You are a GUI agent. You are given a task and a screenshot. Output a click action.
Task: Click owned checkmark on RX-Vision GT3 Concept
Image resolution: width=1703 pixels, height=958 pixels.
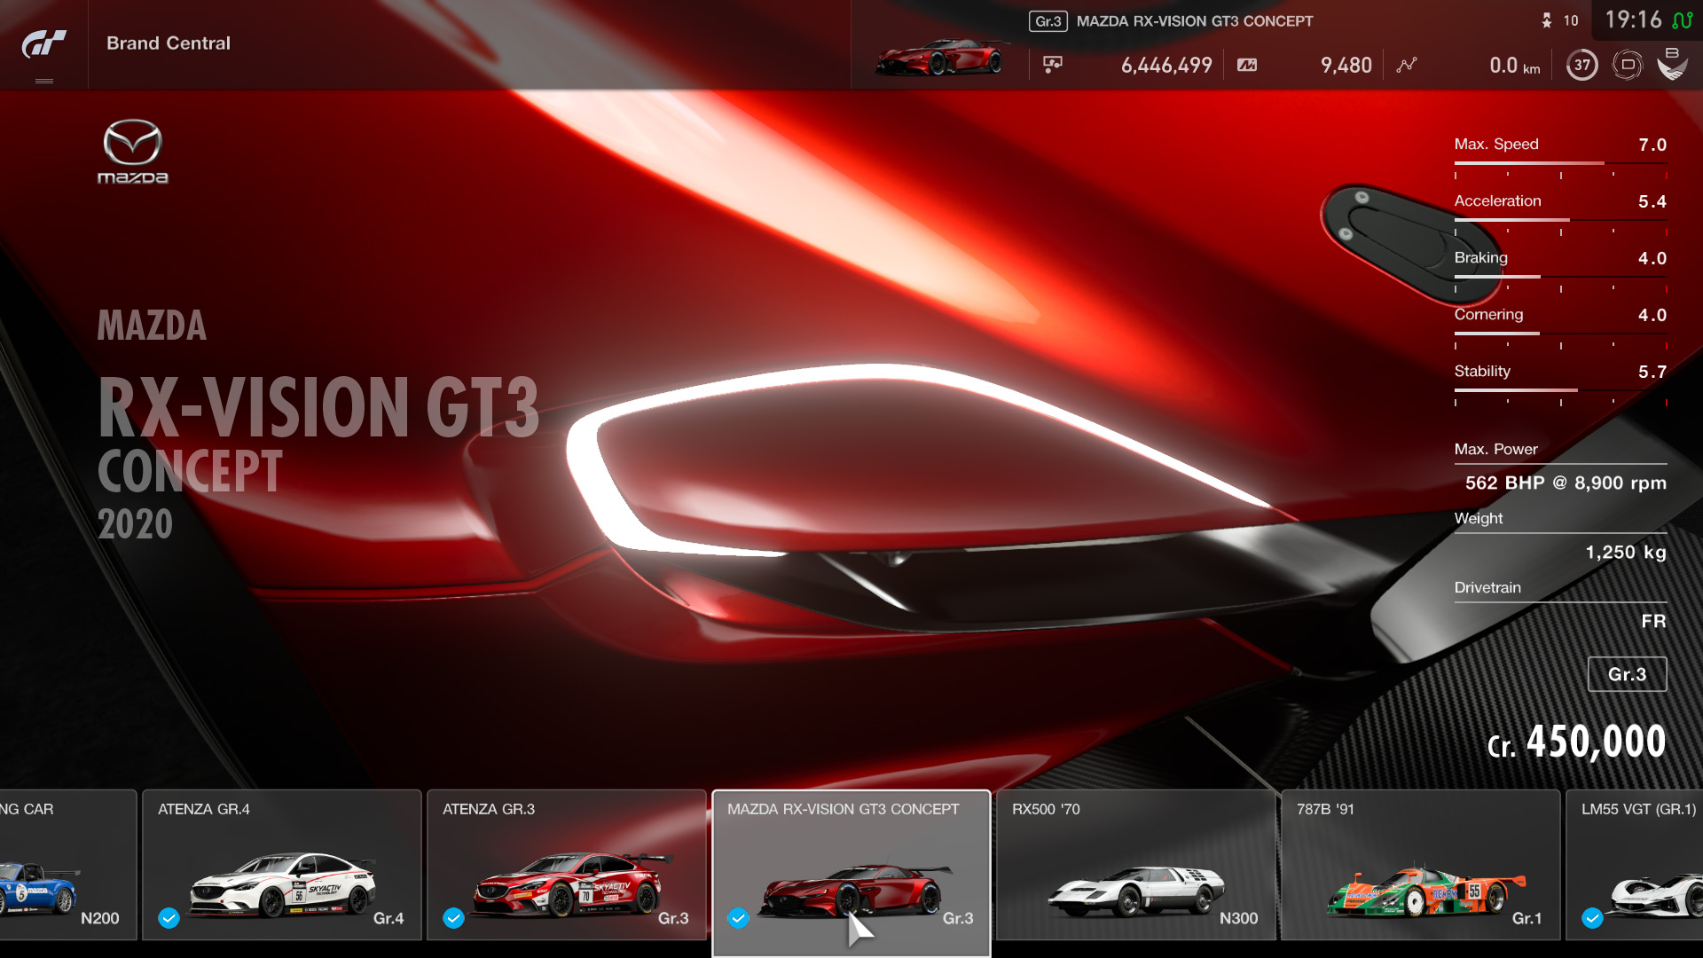(738, 918)
